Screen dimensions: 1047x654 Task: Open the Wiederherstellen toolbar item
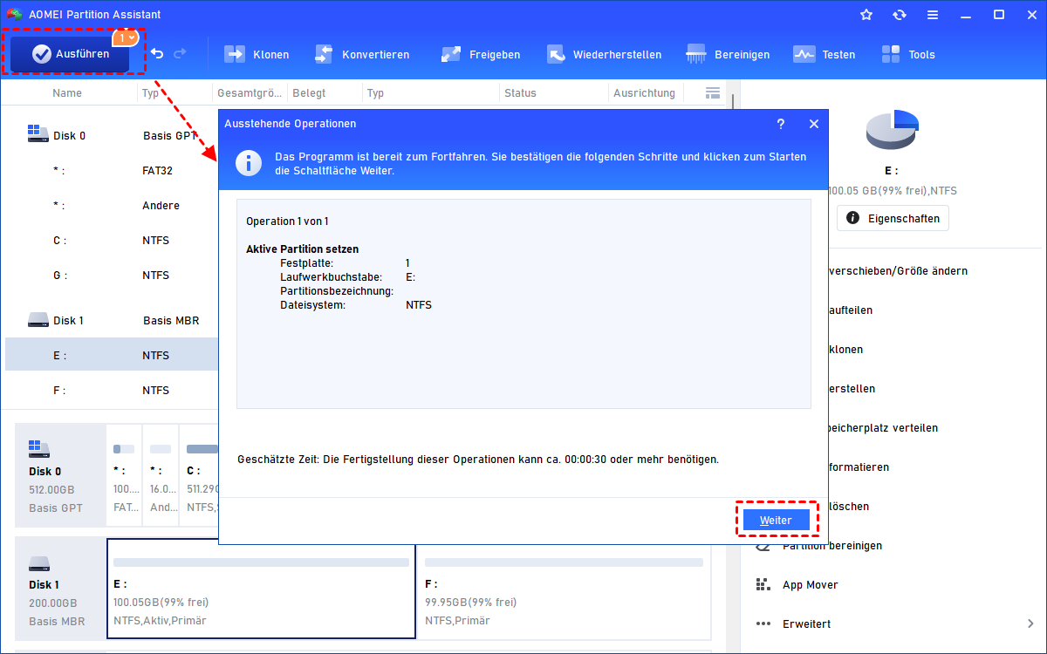pyautogui.click(x=604, y=54)
